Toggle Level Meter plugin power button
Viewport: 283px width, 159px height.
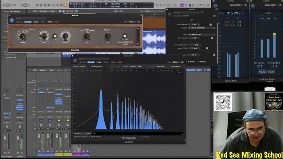(x=215, y=5)
